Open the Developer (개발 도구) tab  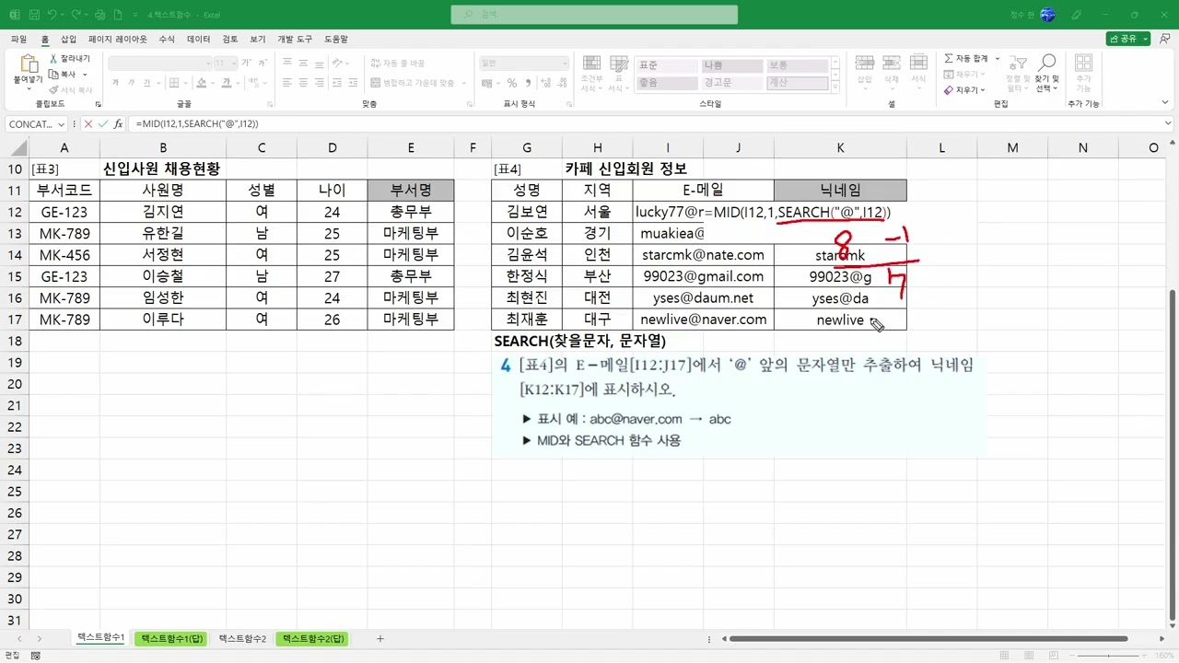(295, 40)
